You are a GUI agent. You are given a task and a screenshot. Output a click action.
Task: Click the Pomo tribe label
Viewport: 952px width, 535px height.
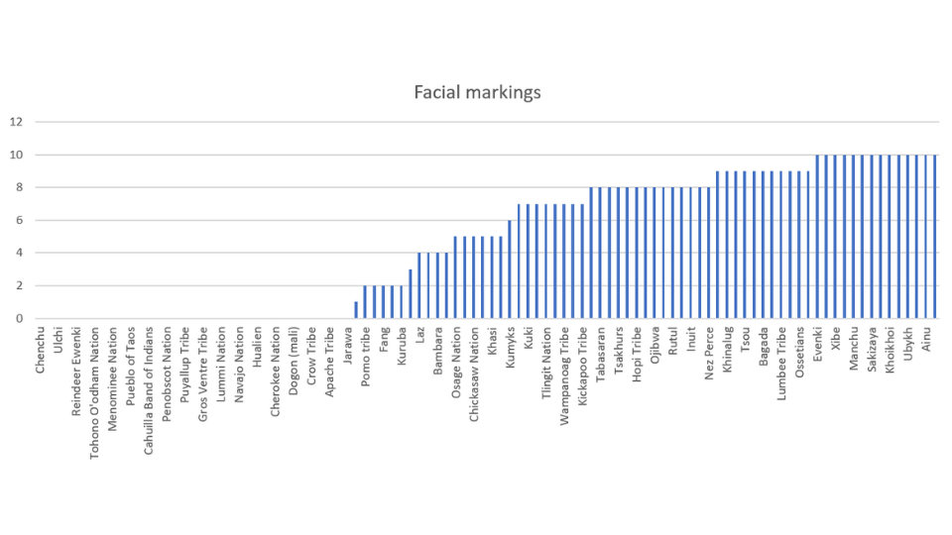[366, 357]
